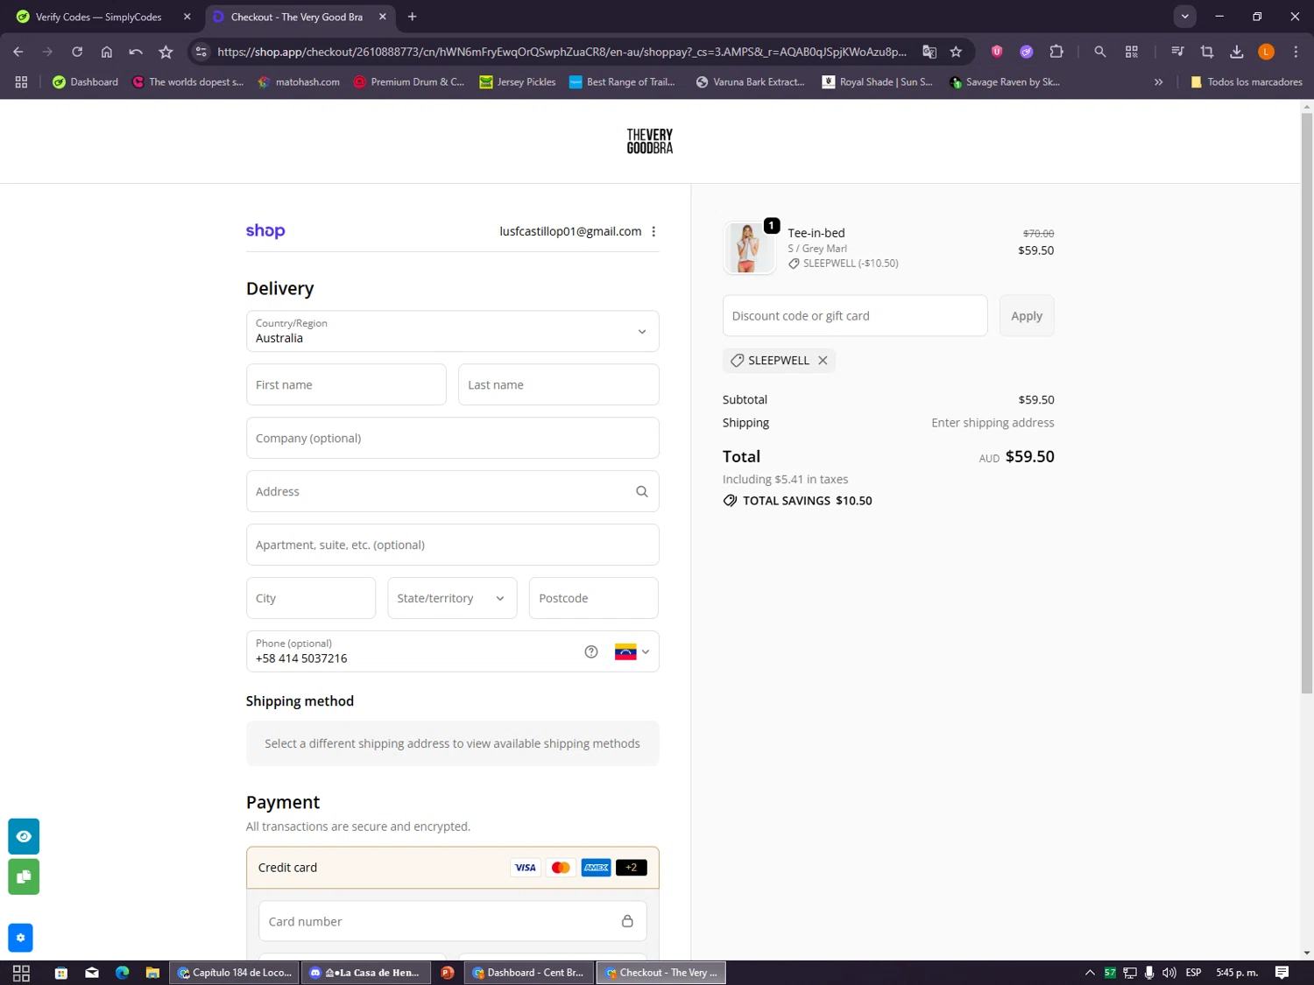
Task: Click the blue eye floating button
Action: pos(24,836)
